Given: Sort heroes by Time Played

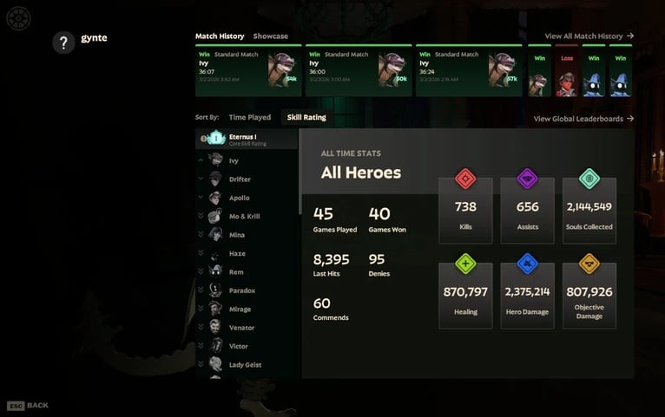Looking at the screenshot, I should 250,117.
